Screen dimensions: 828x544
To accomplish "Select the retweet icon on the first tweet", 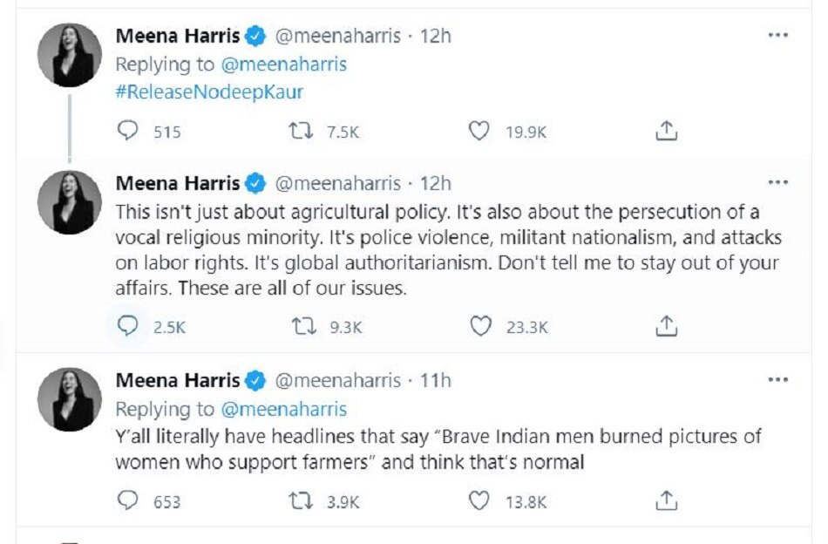I will point(302,129).
